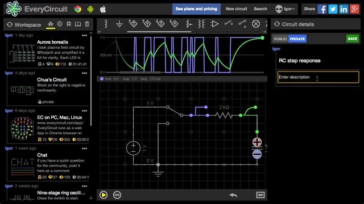
Task: Play the circuit simulation
Action: click(x=104, y=195)
